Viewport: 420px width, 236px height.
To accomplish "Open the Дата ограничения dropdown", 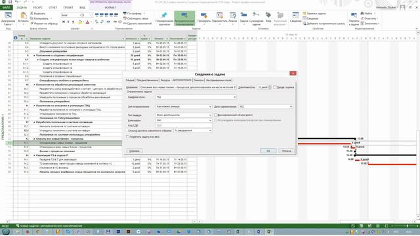I will (x=291, y=106).
